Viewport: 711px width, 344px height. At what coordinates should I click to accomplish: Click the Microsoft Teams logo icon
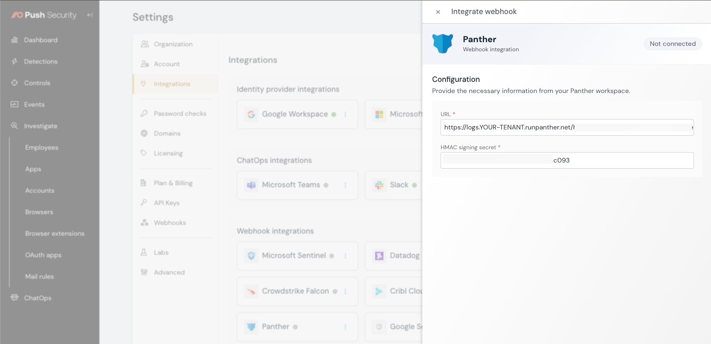(251, 185)
